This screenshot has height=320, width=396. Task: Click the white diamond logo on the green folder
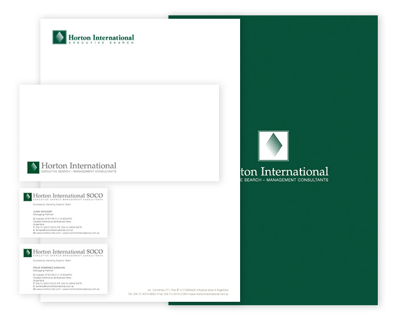coord(273,146)
